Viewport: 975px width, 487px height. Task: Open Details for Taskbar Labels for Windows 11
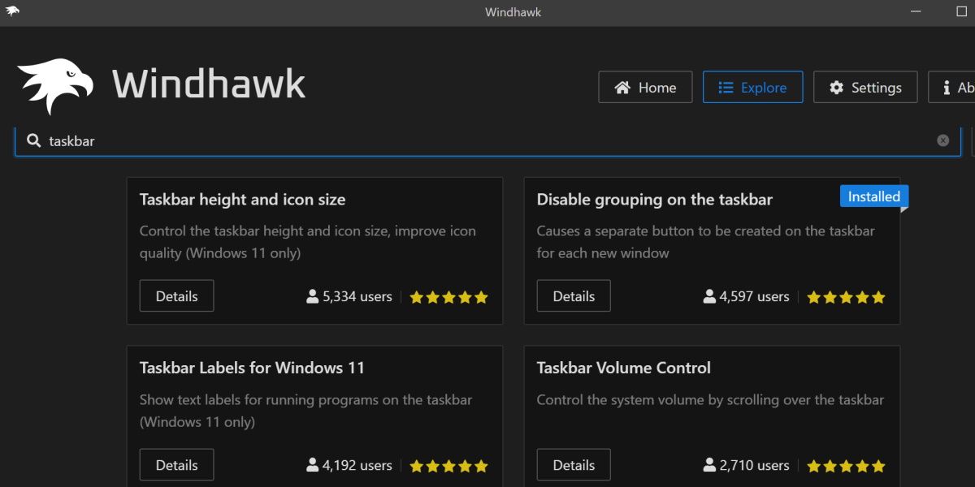(176, 464)
